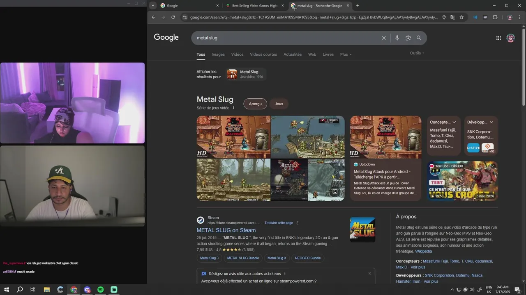Open the Metal Slug Steam logo thumbnail

(362, 229)
